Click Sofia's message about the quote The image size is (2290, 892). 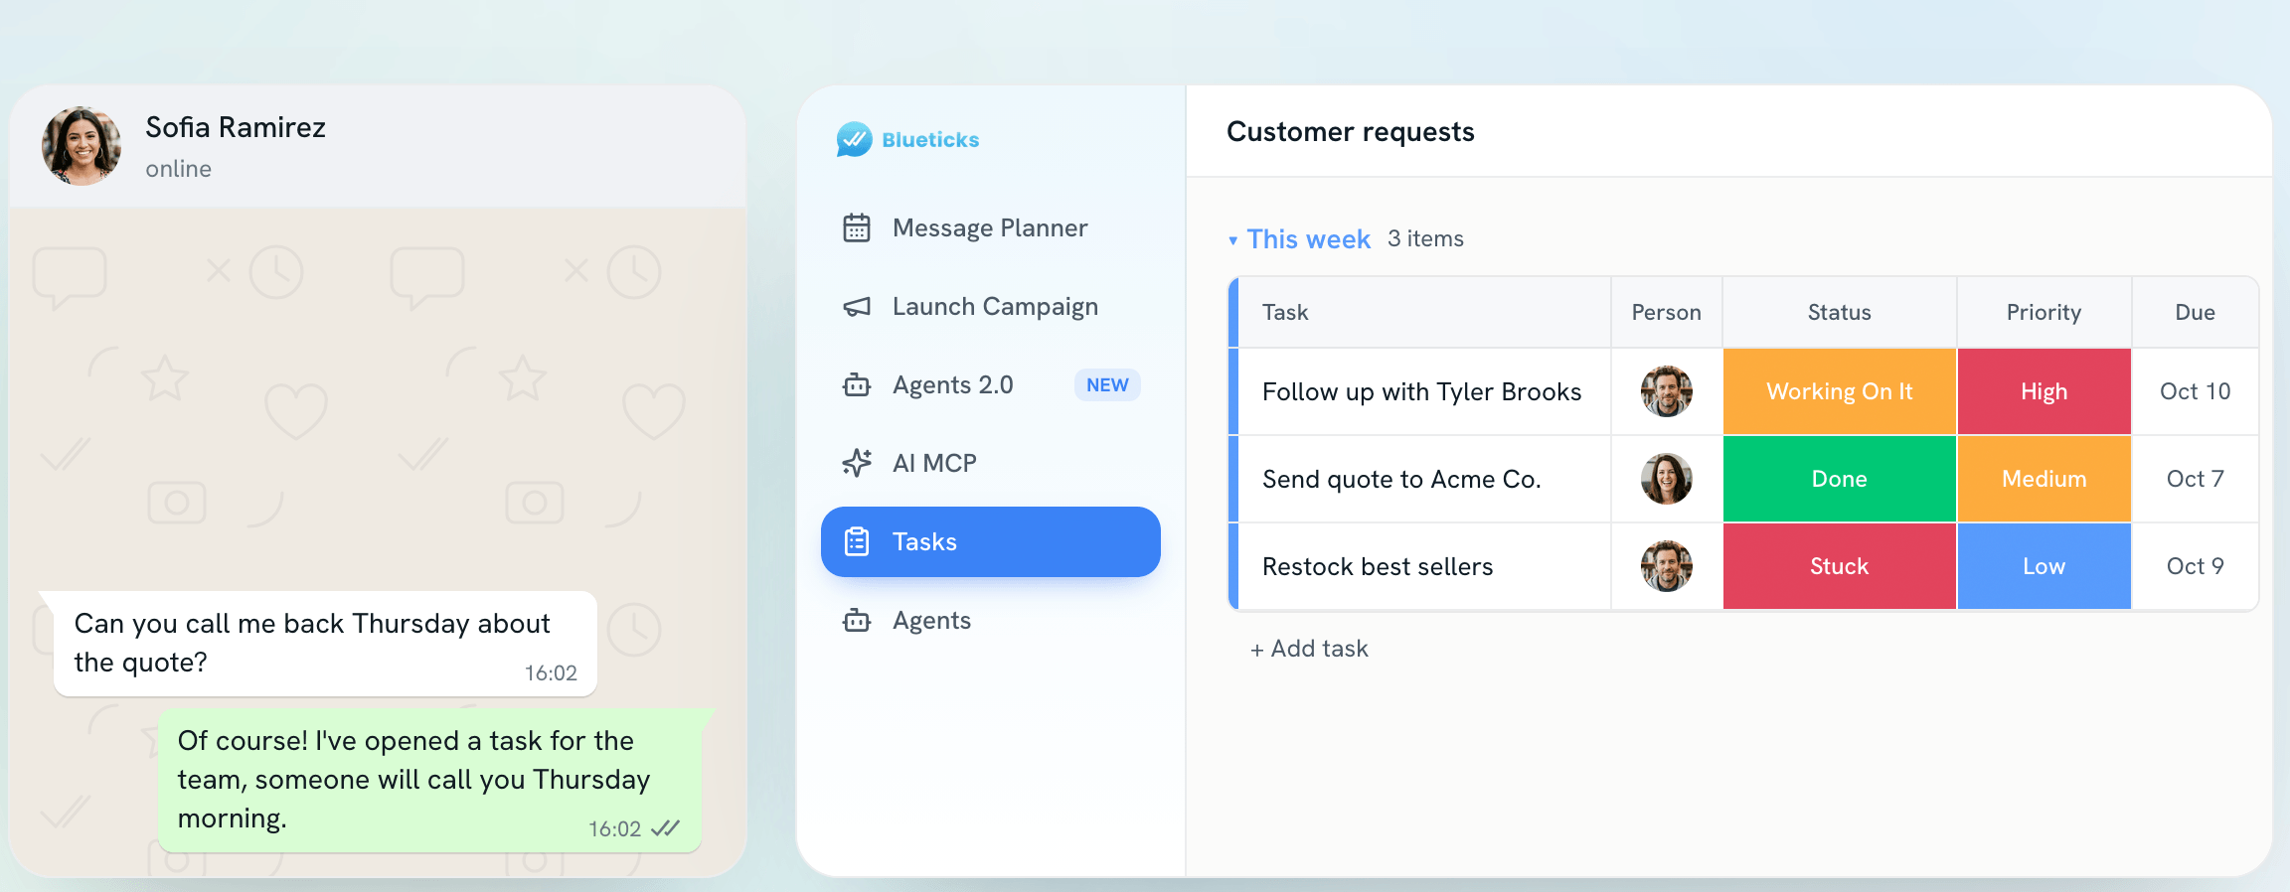tap(325, 644)
